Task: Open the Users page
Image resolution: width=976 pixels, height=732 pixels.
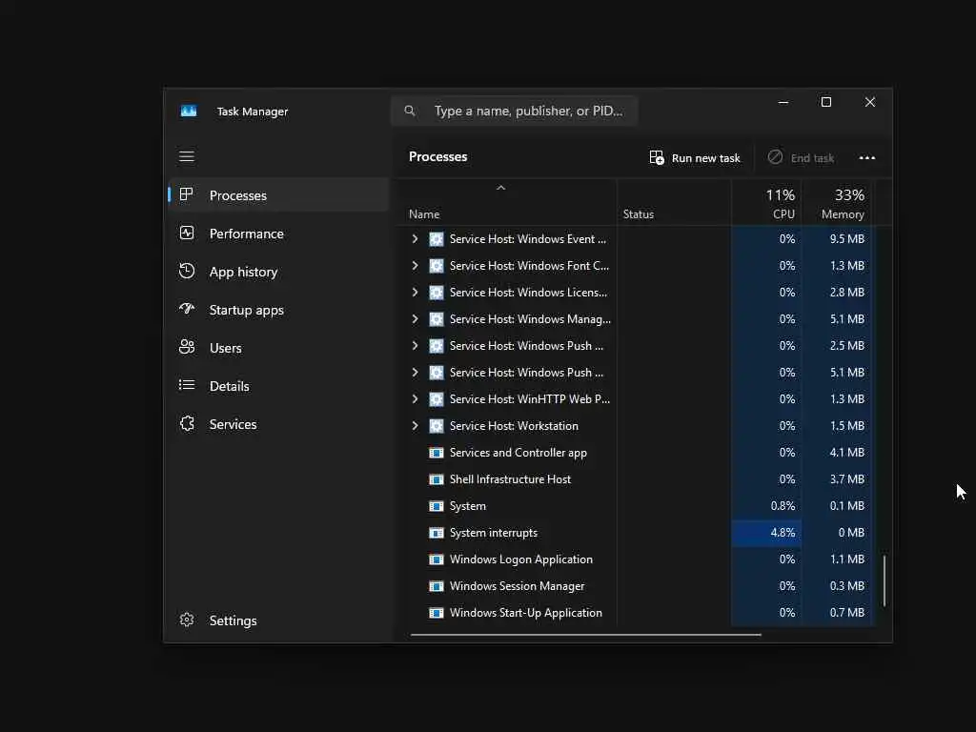Action: (x=279, y=347)
